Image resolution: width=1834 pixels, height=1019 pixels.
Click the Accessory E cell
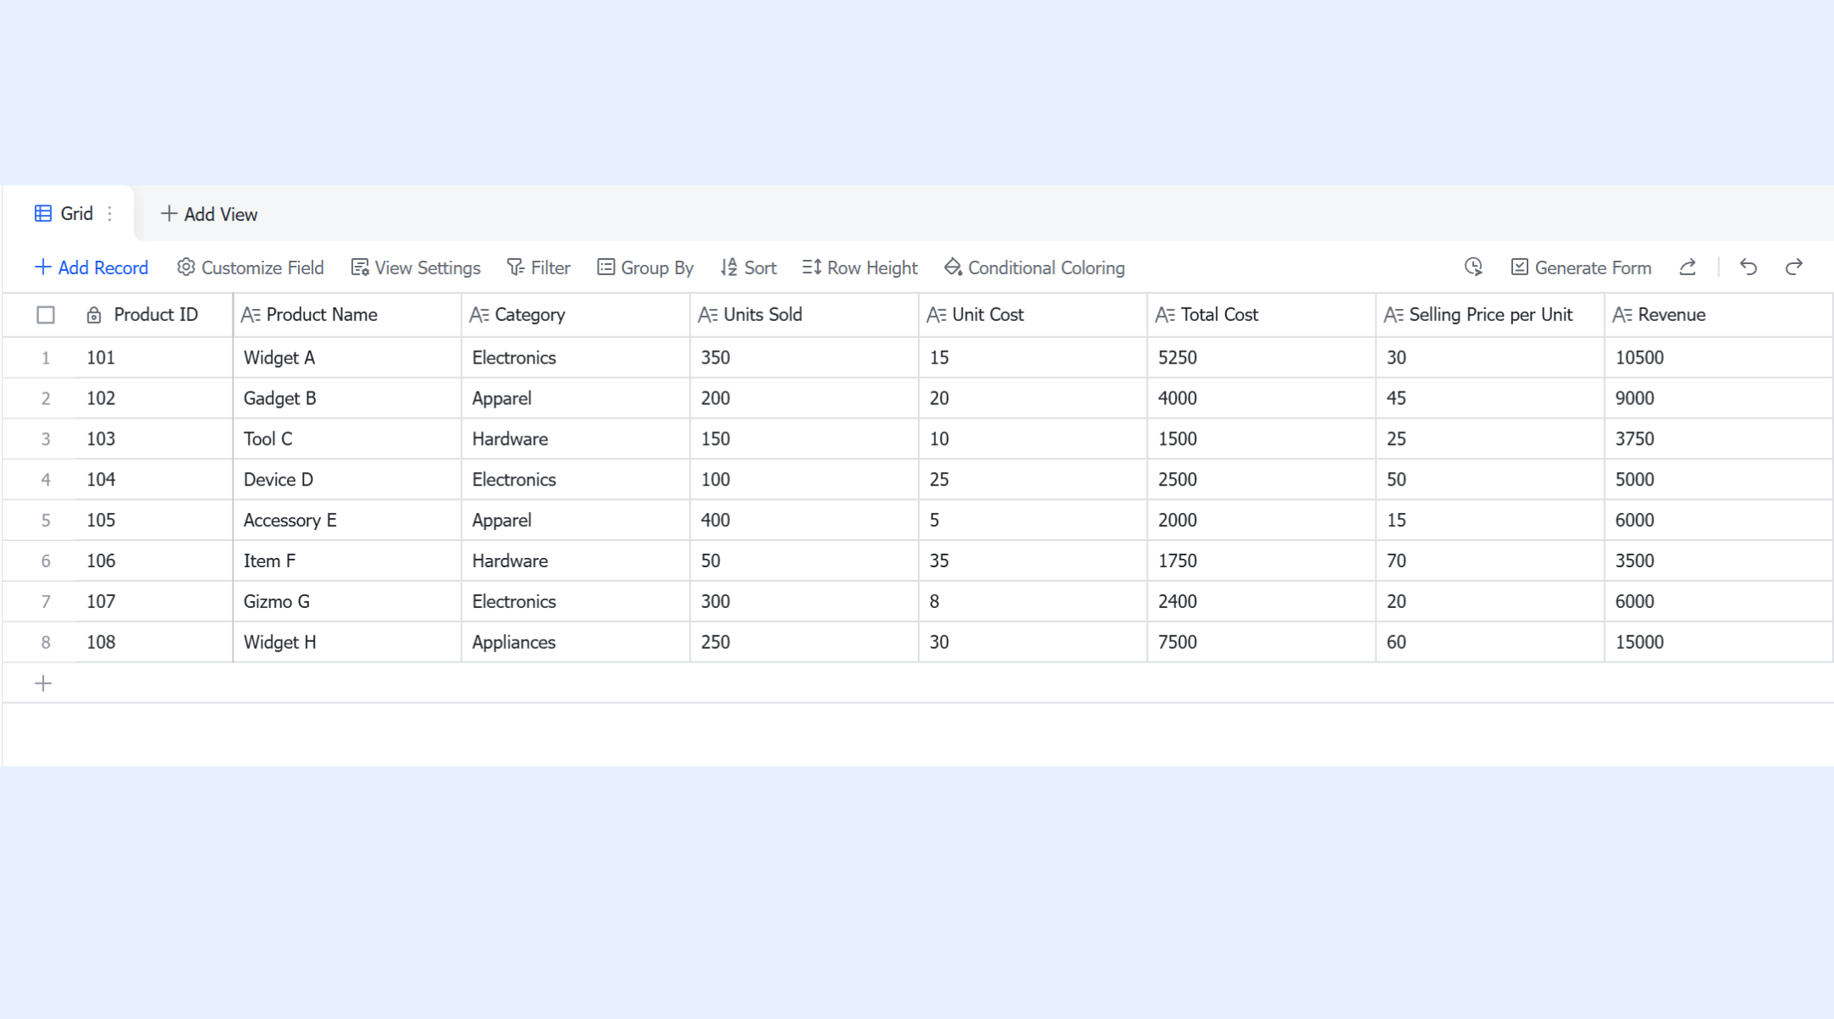point(347,521)
